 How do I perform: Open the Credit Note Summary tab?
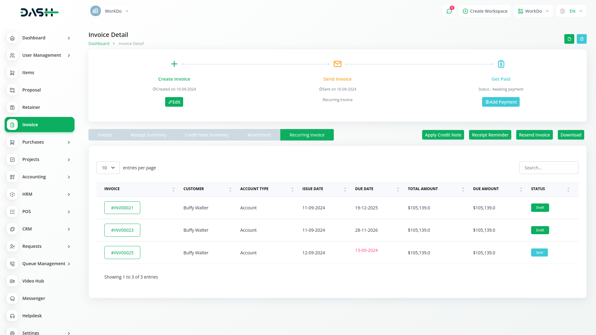pyautogui.click(x=207, y=135)
